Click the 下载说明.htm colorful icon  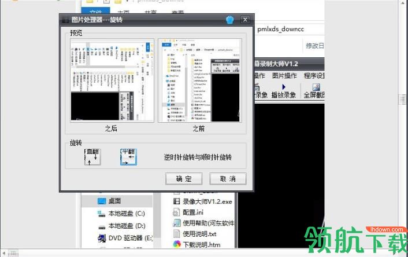tap(177, 244)
